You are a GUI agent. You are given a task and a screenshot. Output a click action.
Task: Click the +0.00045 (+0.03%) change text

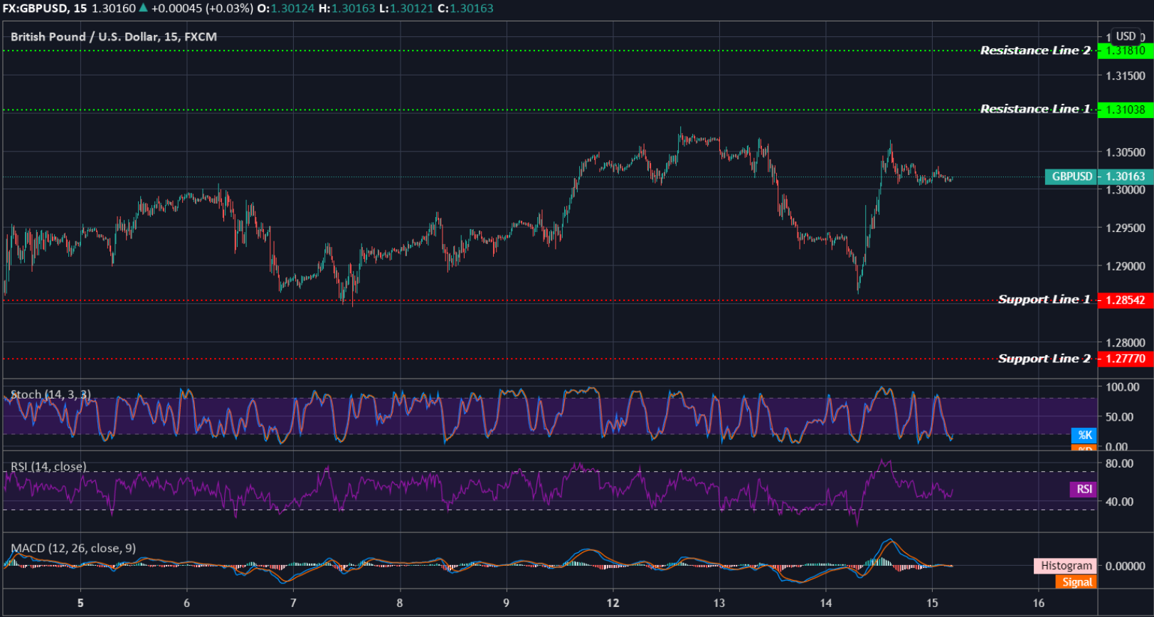(202, 9)
